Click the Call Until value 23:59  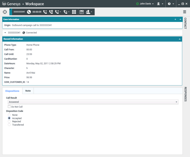[29, 54]
